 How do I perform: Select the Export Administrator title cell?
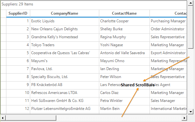(x=168, y=53)
